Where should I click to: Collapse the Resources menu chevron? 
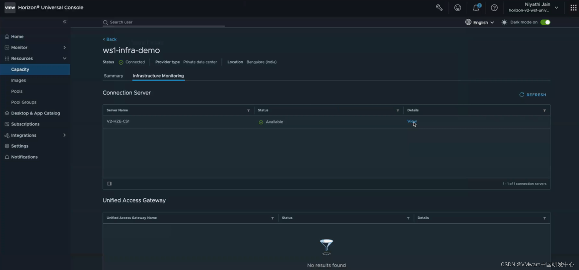pos(64,58)
